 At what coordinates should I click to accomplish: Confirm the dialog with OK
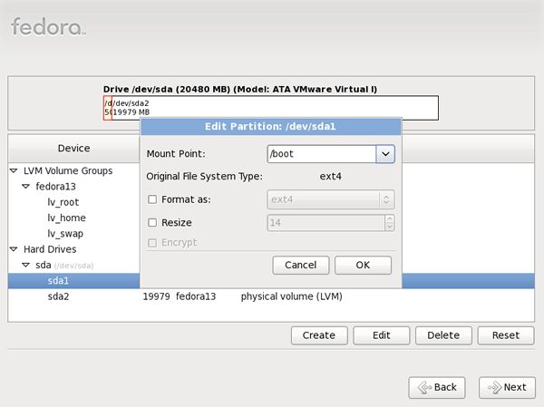363,265
